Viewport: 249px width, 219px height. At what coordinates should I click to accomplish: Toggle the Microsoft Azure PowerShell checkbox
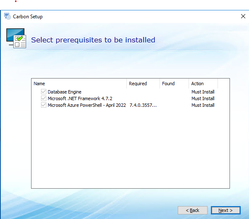click(x=44, y=105)
